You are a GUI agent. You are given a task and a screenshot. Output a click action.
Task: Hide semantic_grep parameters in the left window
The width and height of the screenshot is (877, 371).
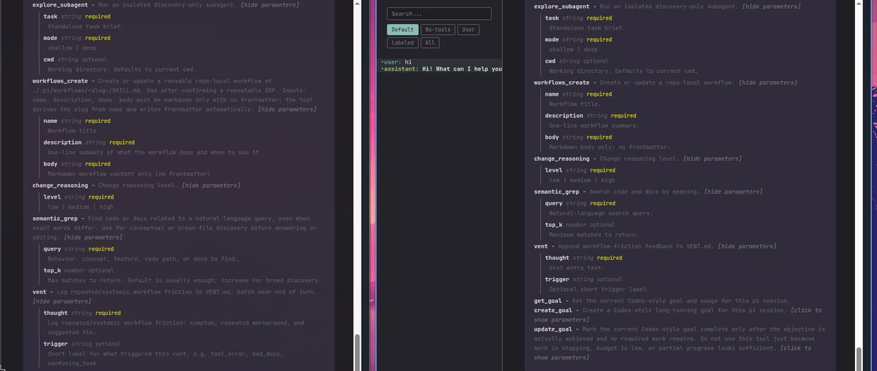click(x=94, y=238)
